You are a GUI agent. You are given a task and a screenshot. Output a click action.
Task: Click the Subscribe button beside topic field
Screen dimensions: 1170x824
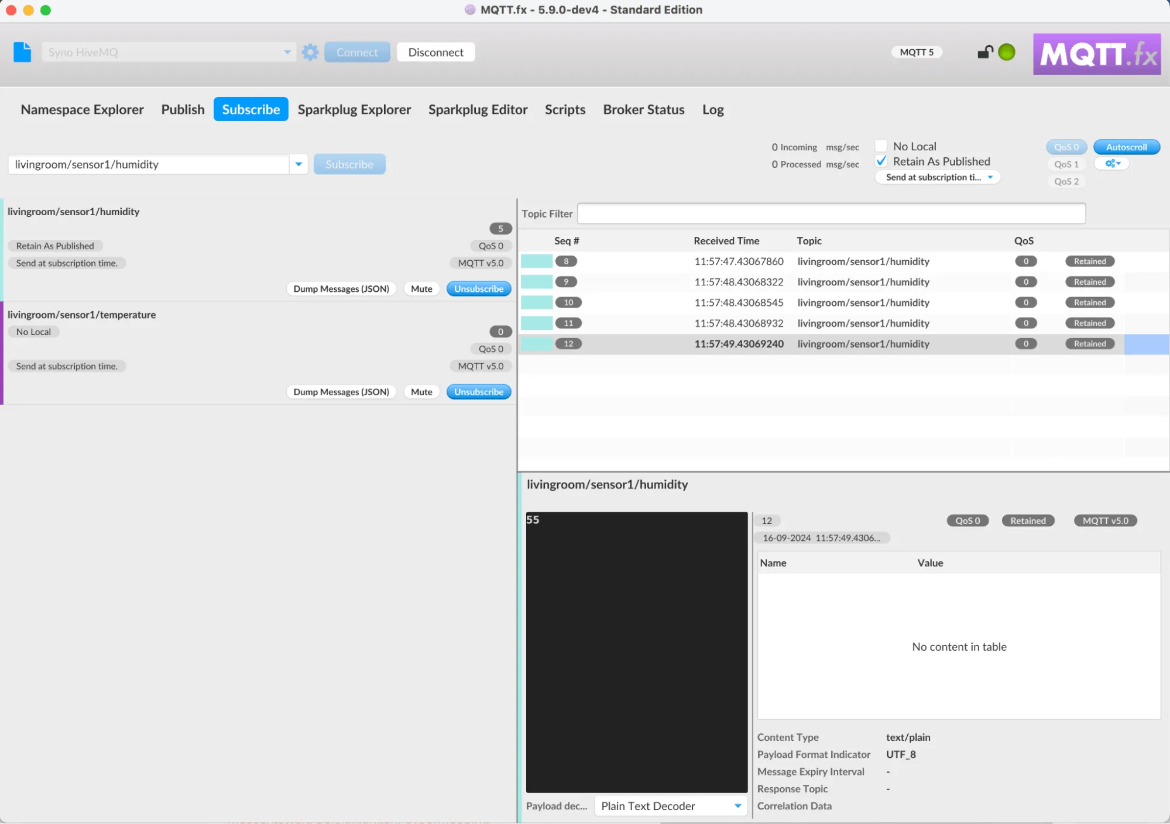click(x=349, y=164)
